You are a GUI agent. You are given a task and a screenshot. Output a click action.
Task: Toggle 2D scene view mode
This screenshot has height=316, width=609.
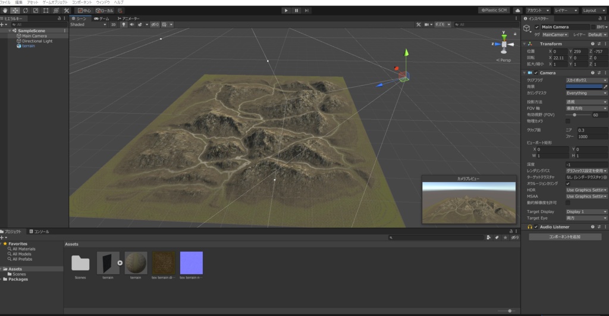(114, 24)
